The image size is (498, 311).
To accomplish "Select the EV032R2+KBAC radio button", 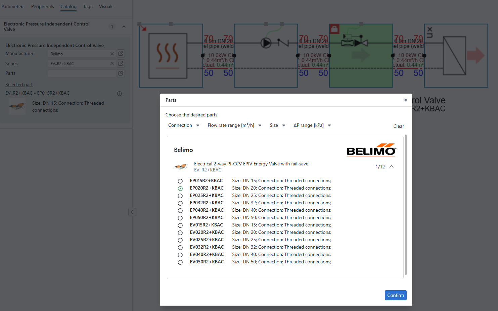I will click(x=180, y=248).
